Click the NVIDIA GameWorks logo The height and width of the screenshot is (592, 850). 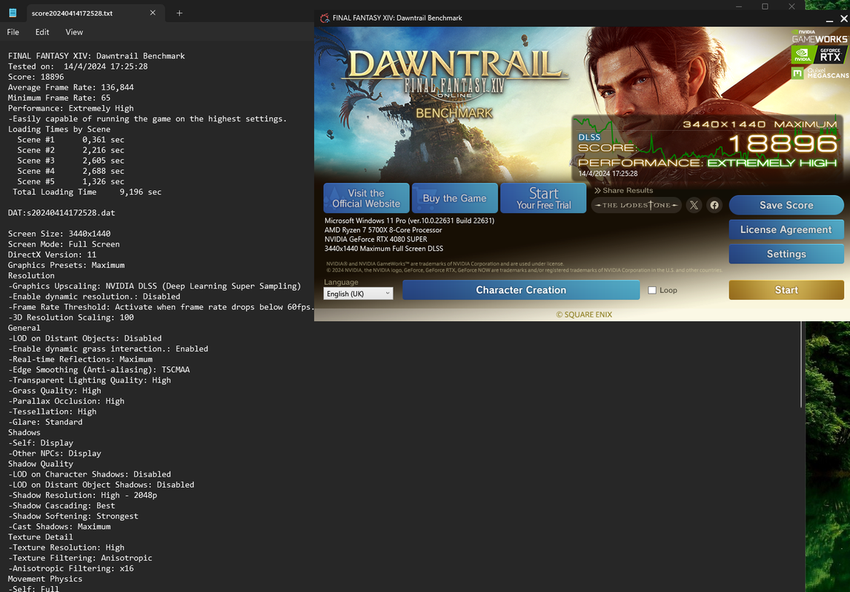[819, 36]
